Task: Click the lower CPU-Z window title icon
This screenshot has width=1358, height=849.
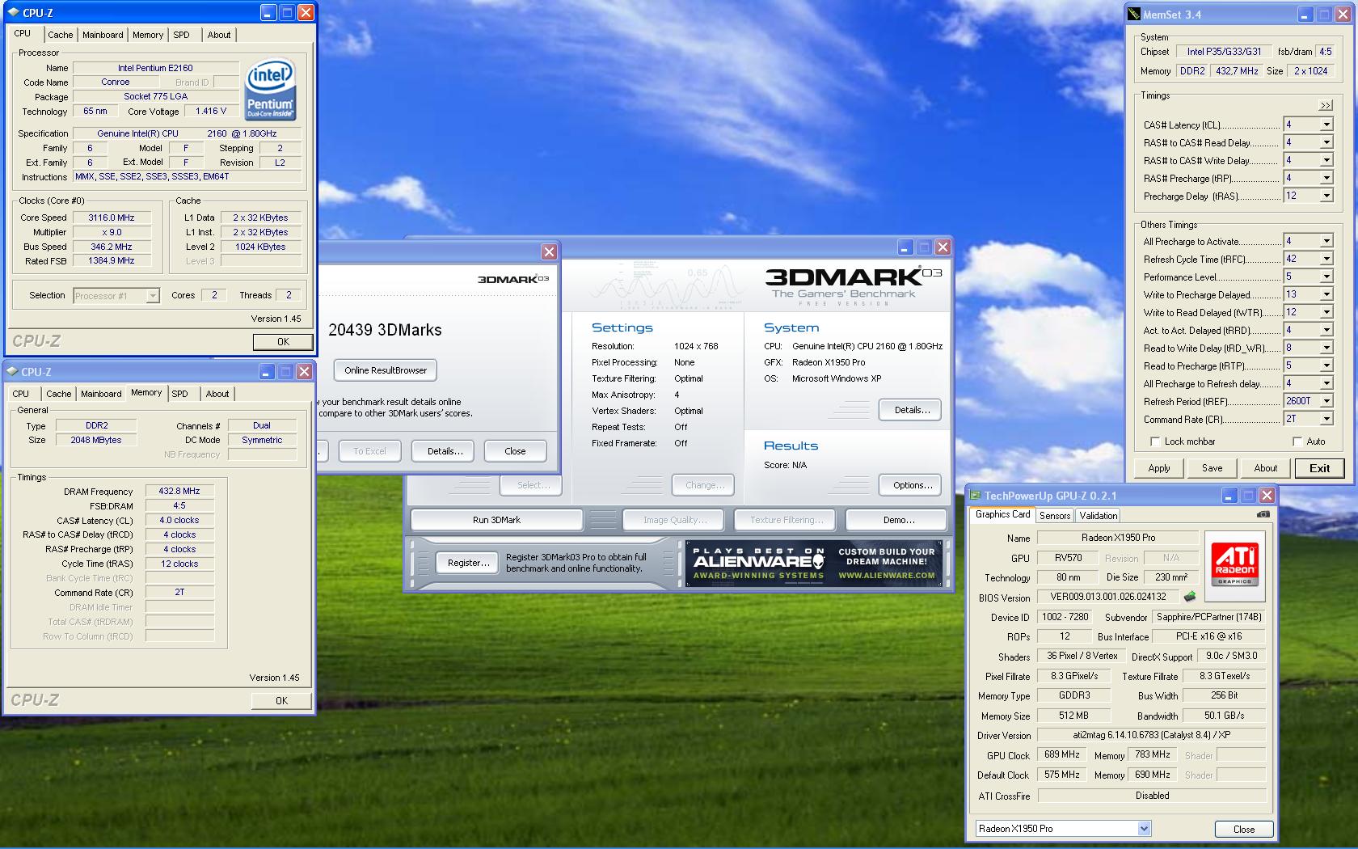Action: coord(12,371)
